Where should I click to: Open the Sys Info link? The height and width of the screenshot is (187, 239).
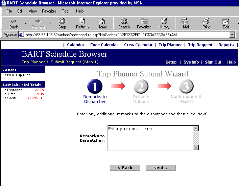pyautogui.click(x=191, y=62)
